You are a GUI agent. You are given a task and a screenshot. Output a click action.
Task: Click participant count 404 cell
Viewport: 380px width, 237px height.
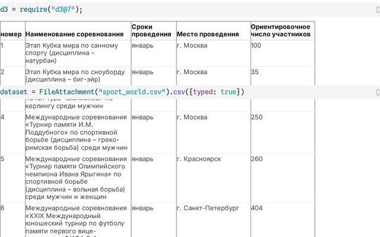[x=257, y=209]
